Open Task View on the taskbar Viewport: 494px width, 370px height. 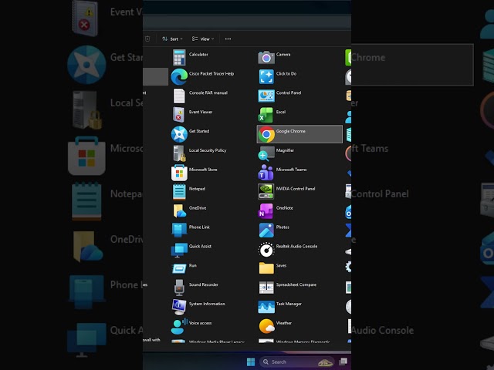pos(343,362)
